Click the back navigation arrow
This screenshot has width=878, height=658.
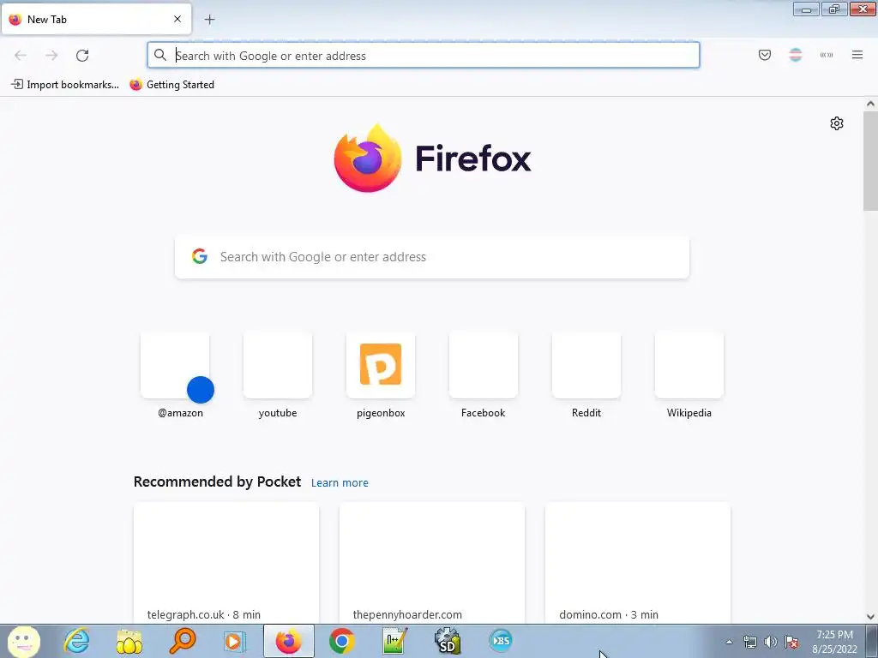[x=21, y=56]
